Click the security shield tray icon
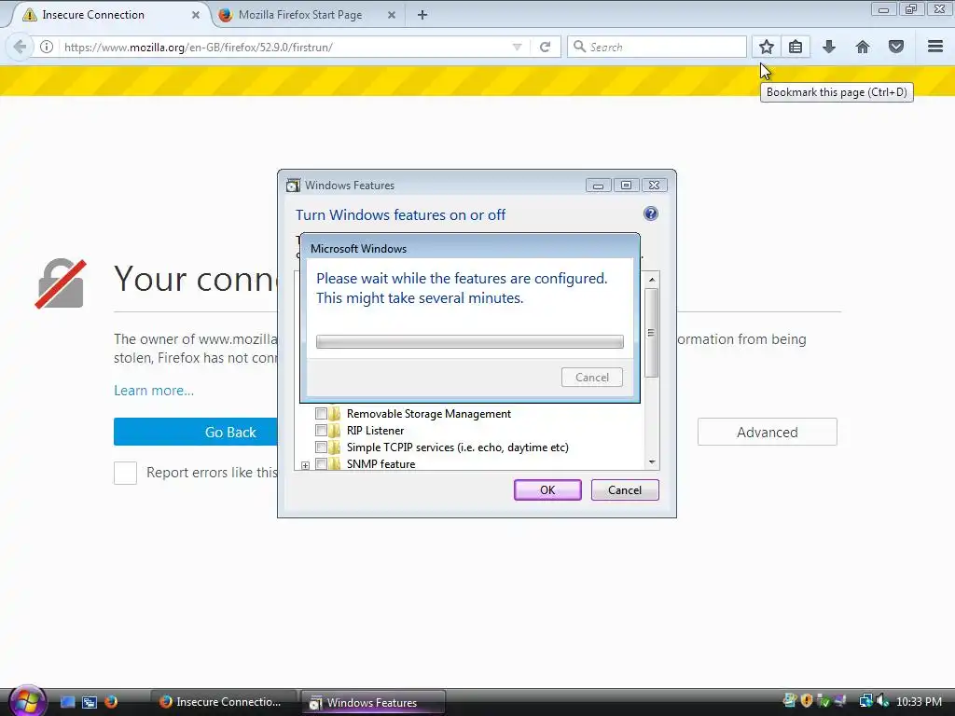The height and width of the screenshot is (716, 955). pyautogui.click(x=807, y=701)
